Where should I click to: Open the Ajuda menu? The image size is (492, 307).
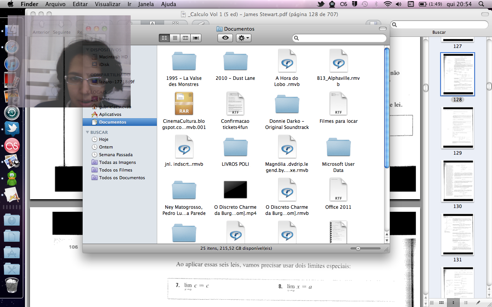pos(169,4)
